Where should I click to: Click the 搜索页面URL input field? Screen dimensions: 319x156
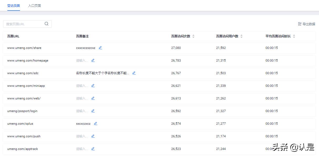point(24,24)
